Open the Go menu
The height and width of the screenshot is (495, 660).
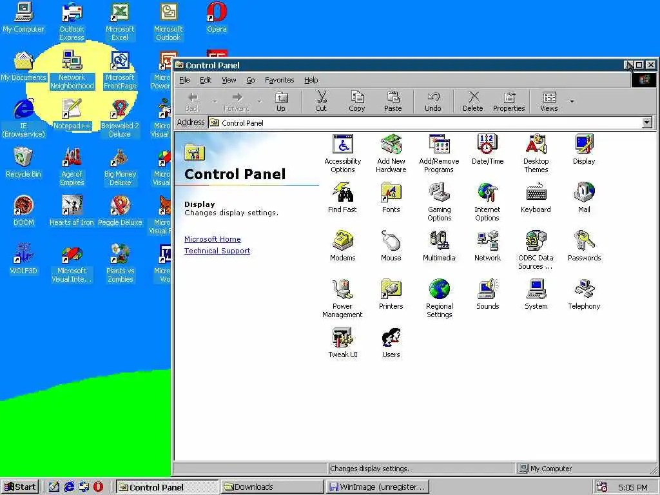(x=251, y=80)
